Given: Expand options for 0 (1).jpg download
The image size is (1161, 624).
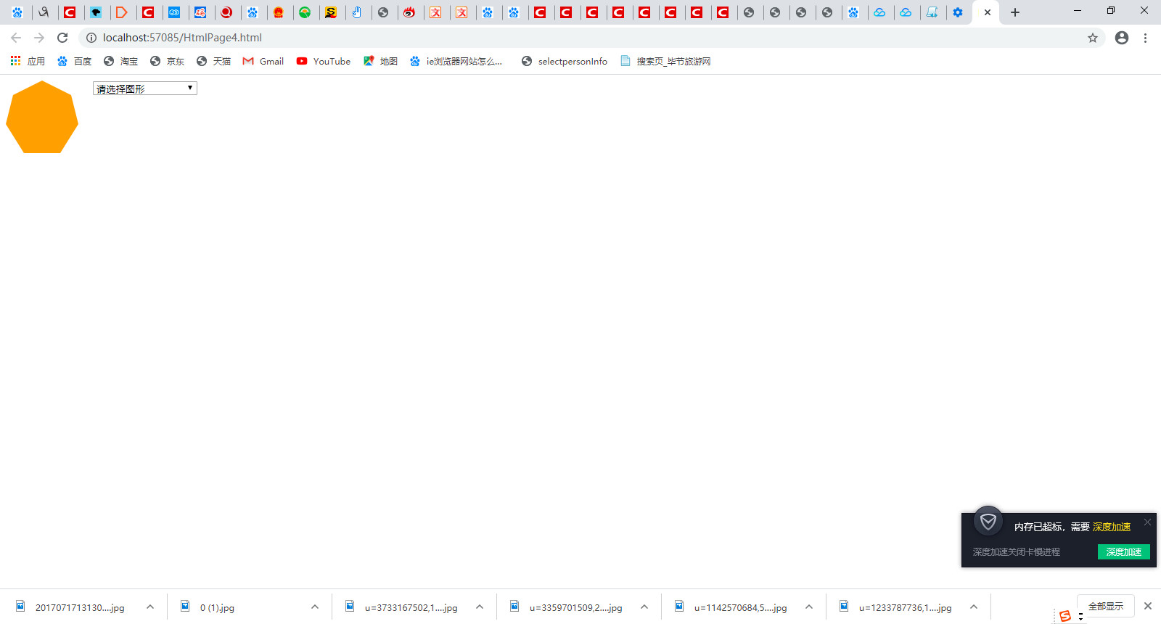Looking at the screenshot, I should point(315,607).
